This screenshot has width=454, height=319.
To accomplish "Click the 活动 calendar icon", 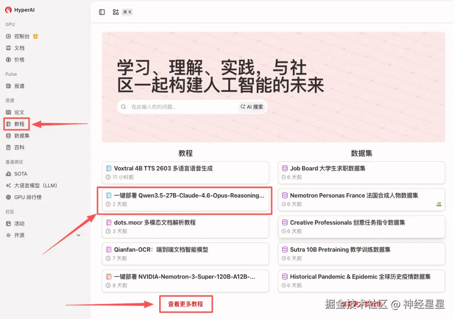I will 8,223.
